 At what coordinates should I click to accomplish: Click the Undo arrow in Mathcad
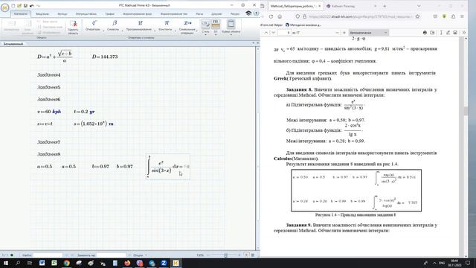31,6
